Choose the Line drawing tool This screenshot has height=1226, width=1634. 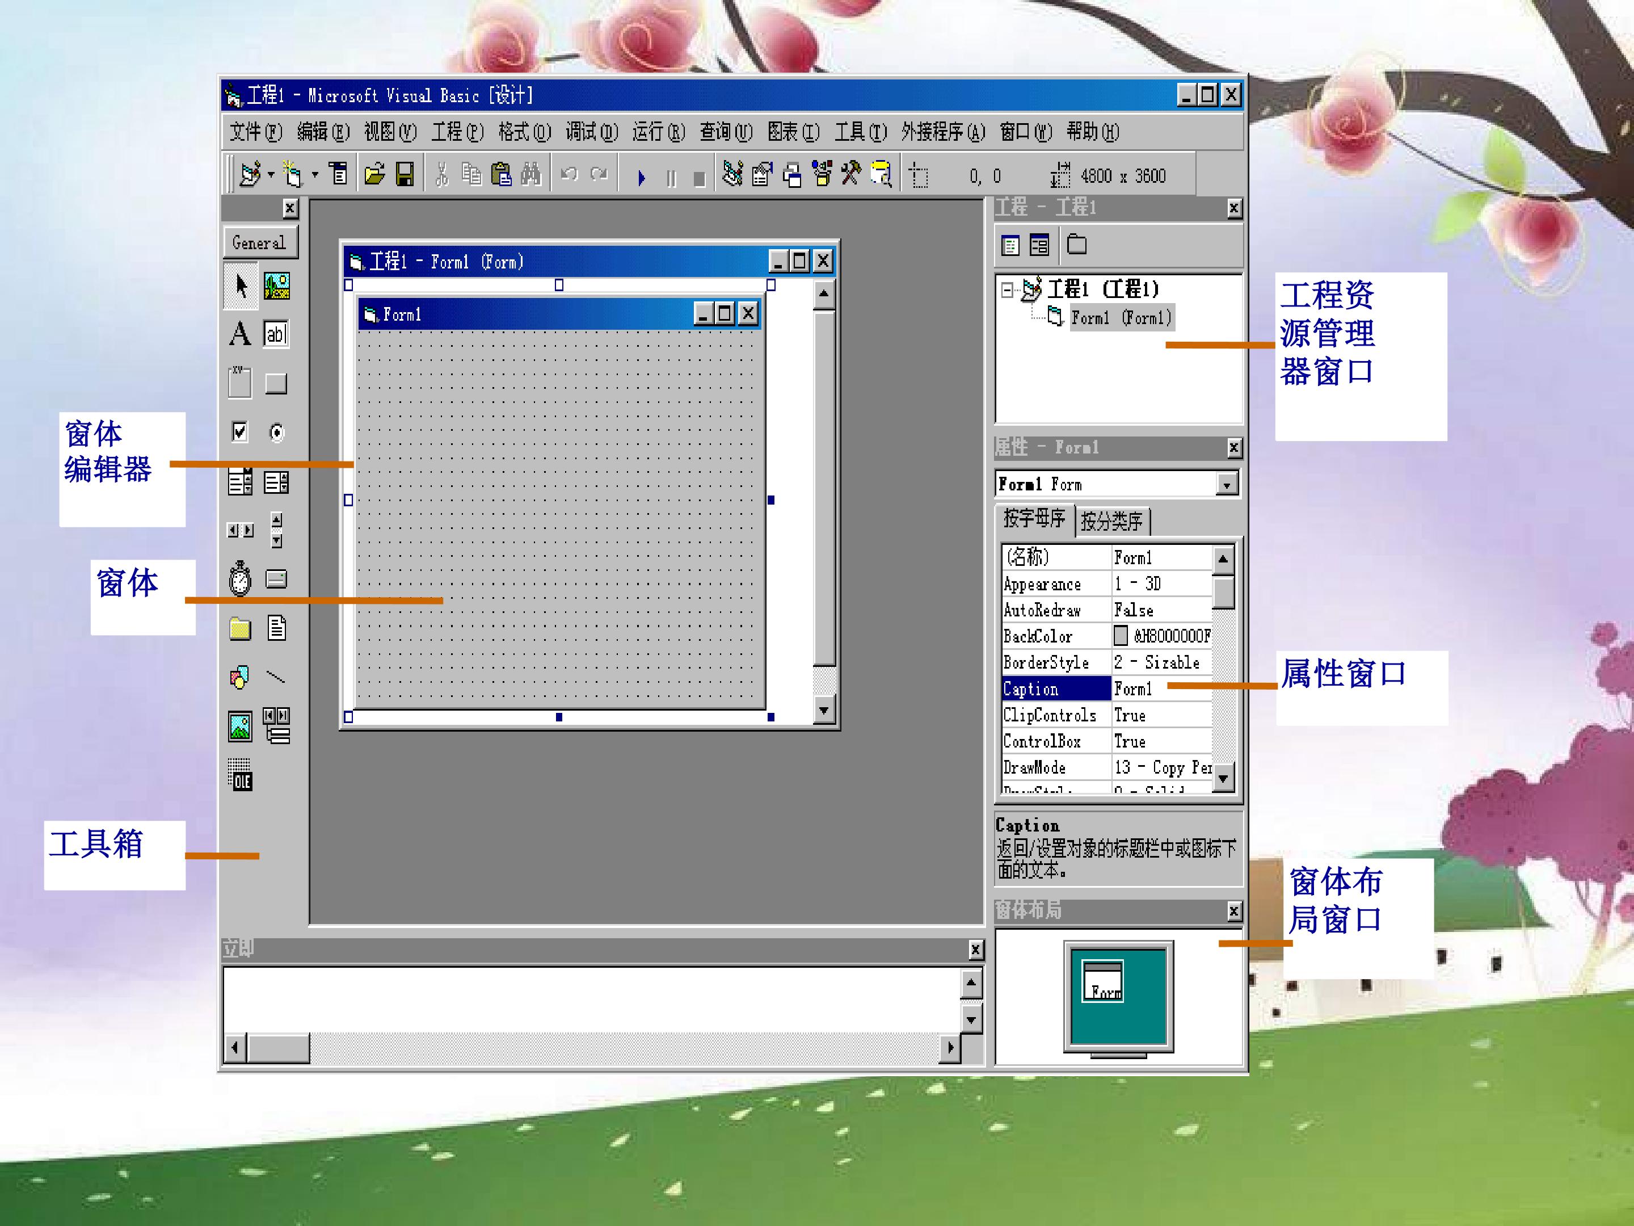[x=276, y=676]
